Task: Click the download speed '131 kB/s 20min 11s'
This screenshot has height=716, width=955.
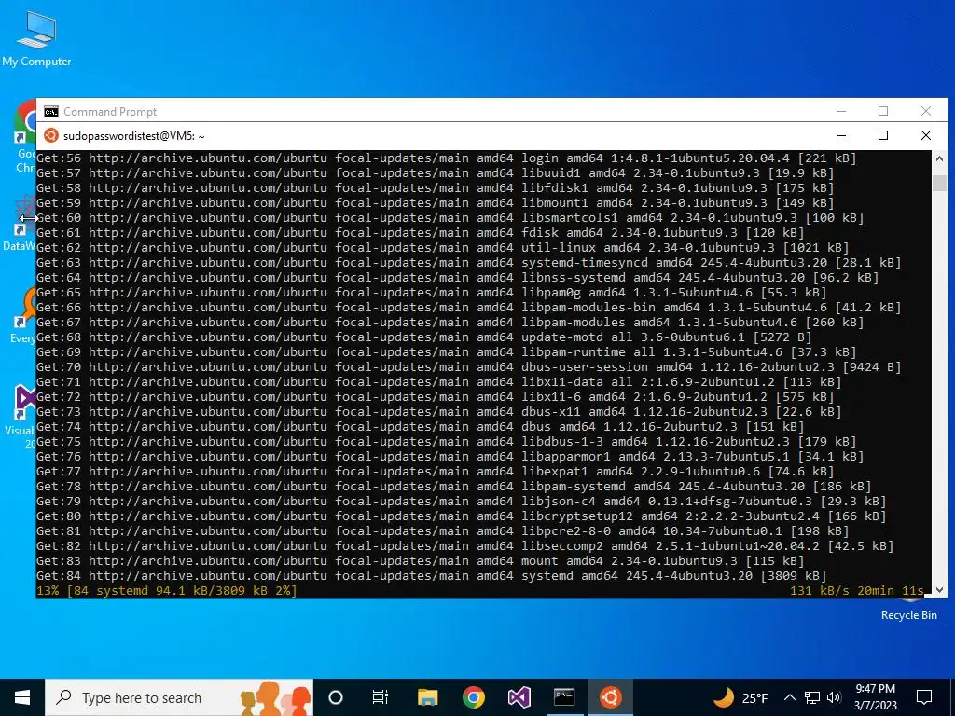Action: tap(857, 590)
